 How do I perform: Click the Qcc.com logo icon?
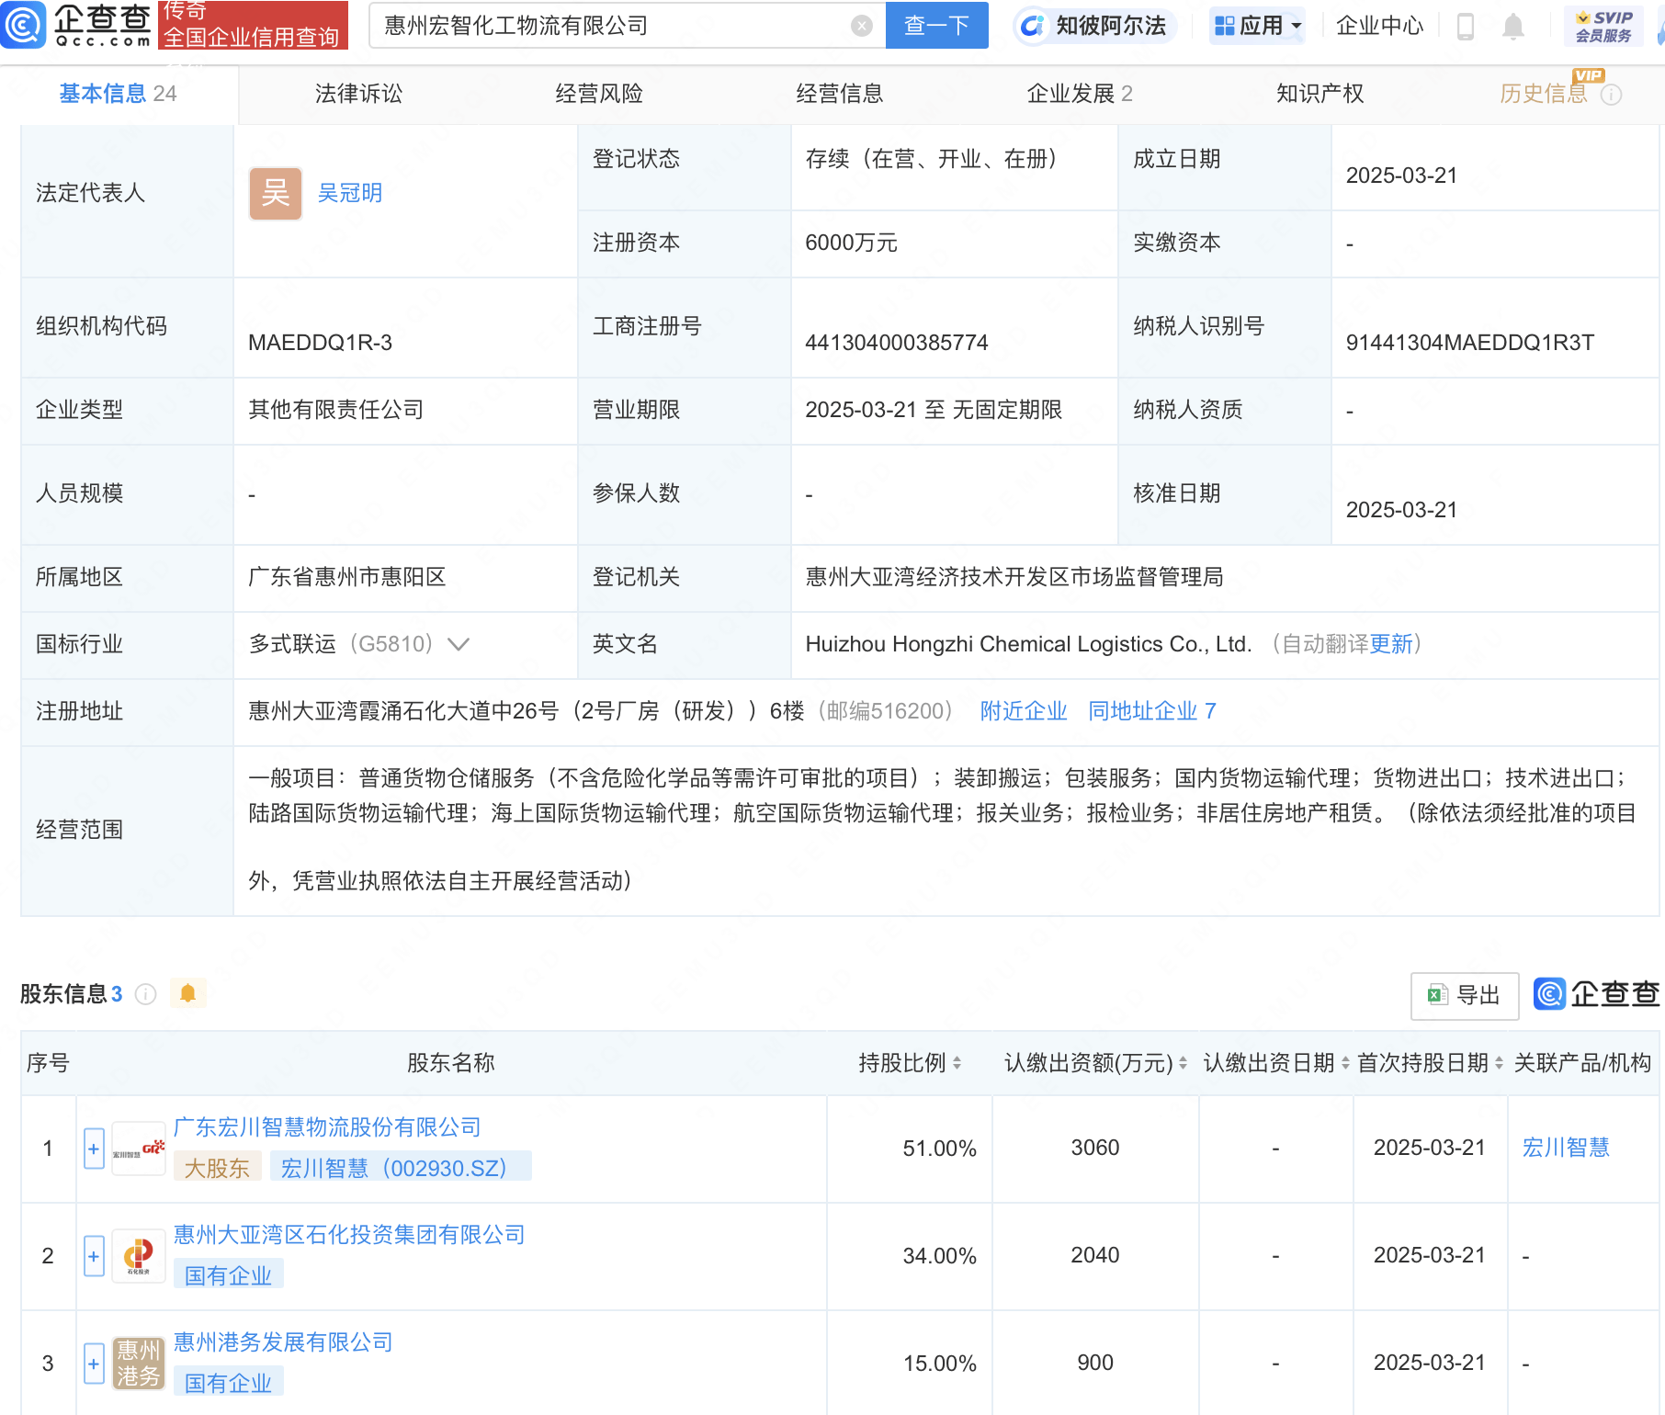tap(22, 25)
